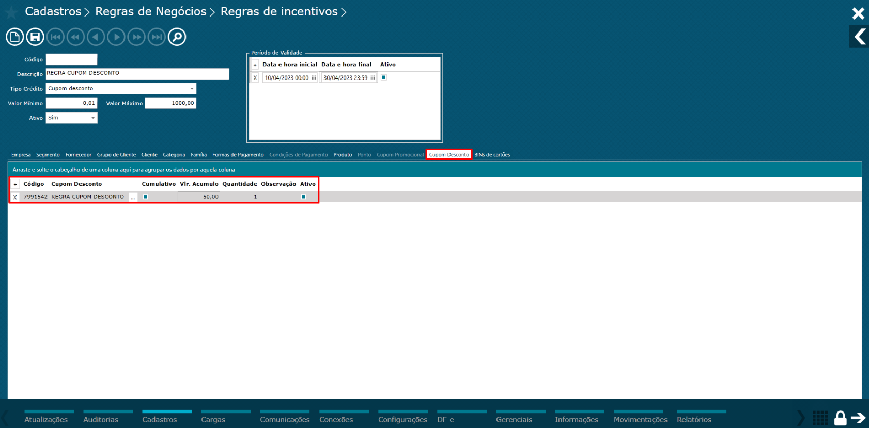
Task: Open the Tipo Crédito dropdown
Action: (x=192, y=89)
